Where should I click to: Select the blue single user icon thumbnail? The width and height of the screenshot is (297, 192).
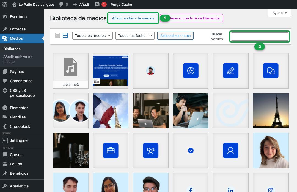[231, 150]
